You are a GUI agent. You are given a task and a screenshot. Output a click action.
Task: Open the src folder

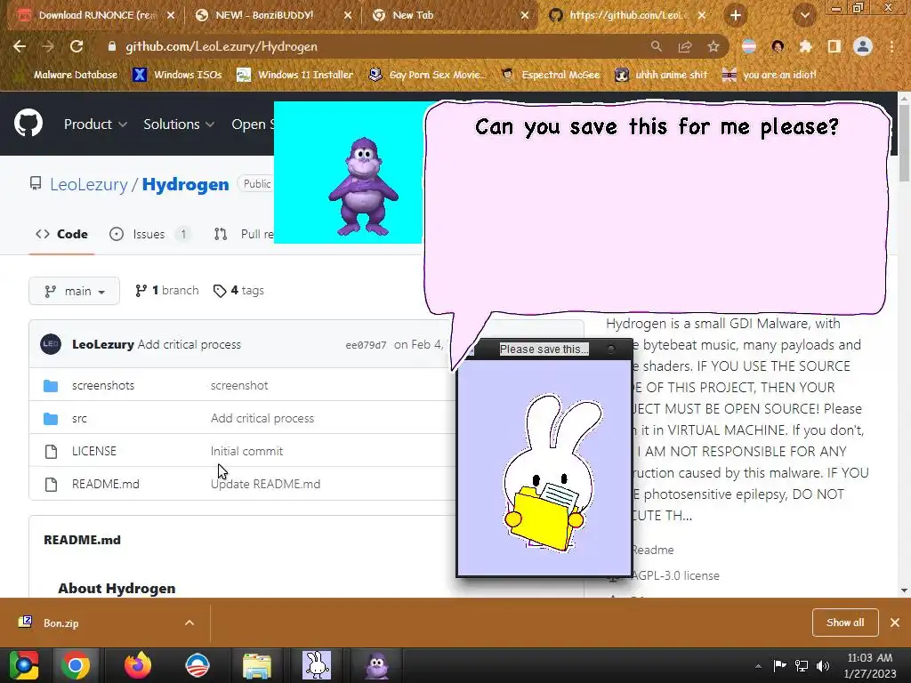pyautogui.click(x=79, y=419)
